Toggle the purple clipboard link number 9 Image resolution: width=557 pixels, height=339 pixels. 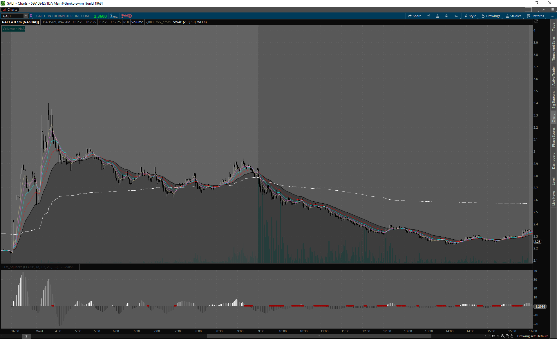point(31,16)
